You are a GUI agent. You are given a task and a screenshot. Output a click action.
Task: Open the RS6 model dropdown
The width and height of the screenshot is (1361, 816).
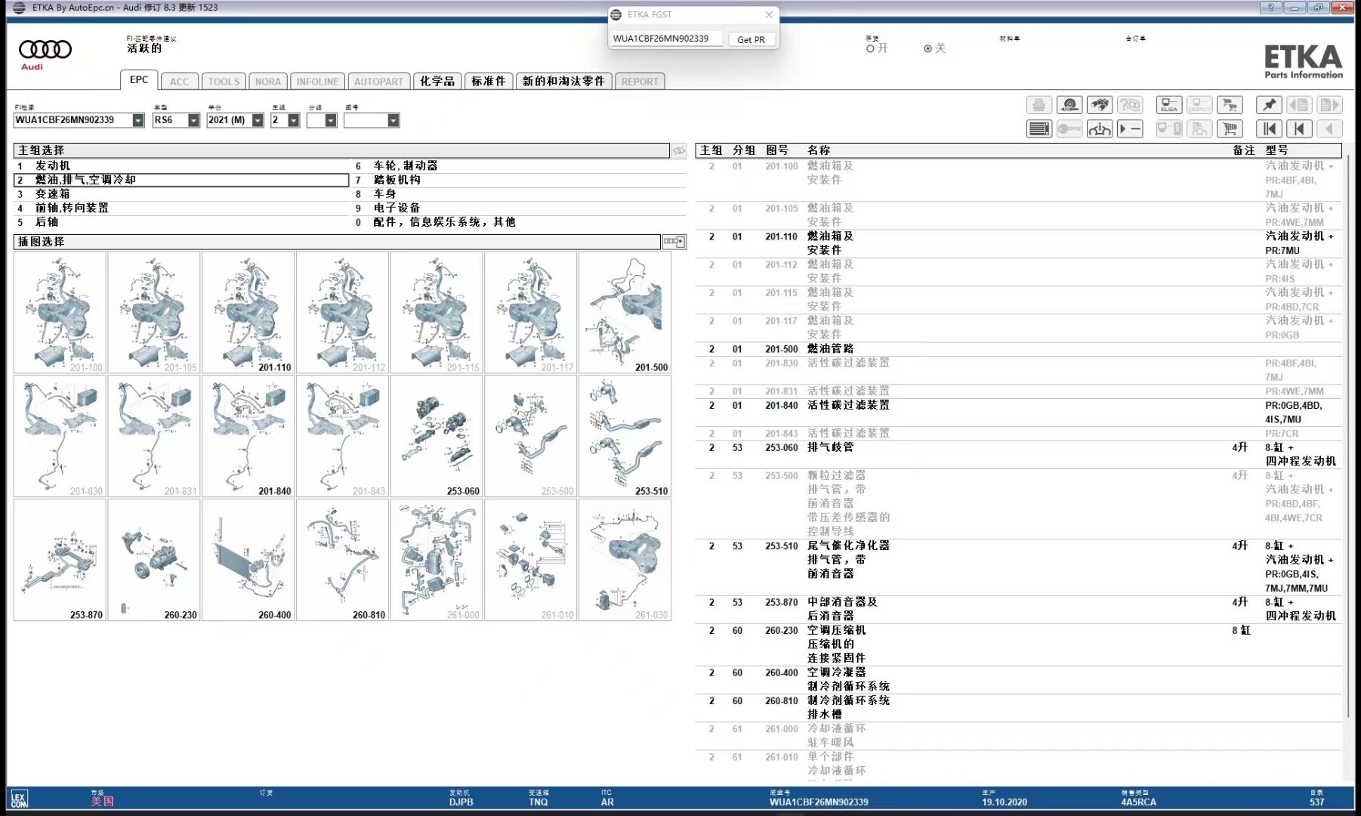pyautogui.click(x=193, y=120)
